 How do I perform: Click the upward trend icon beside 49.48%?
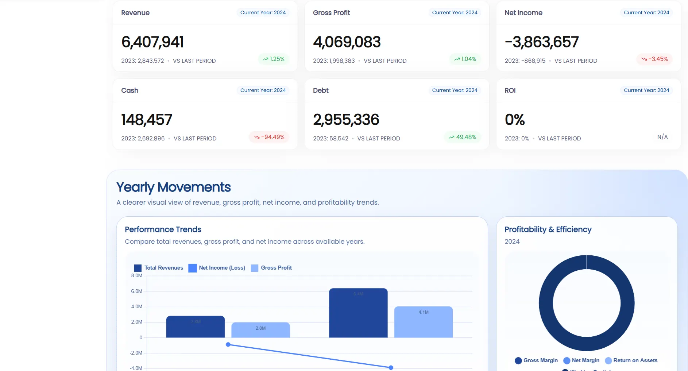(x=452, y=137)
